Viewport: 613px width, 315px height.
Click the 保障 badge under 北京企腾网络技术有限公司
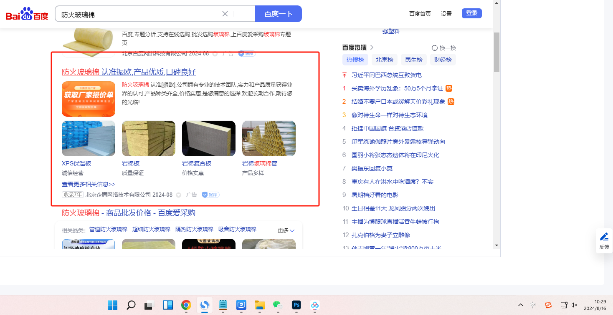point(211,195)
